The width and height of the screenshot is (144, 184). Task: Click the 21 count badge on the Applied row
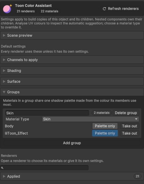tap(137, 176)
